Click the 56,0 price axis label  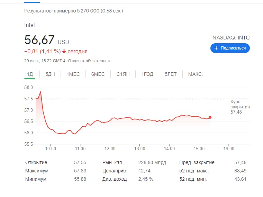(28, 133)
